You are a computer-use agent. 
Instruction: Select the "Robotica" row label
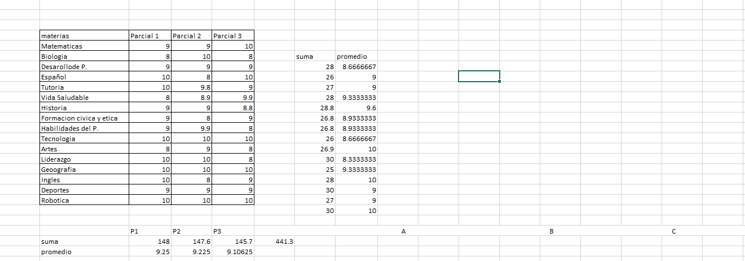(84, 200)
